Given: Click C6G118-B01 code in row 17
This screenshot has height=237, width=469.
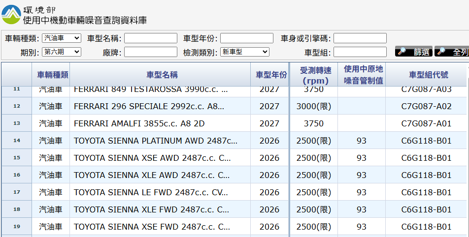Looking at the screenshot, I should (x=426, y=192).
